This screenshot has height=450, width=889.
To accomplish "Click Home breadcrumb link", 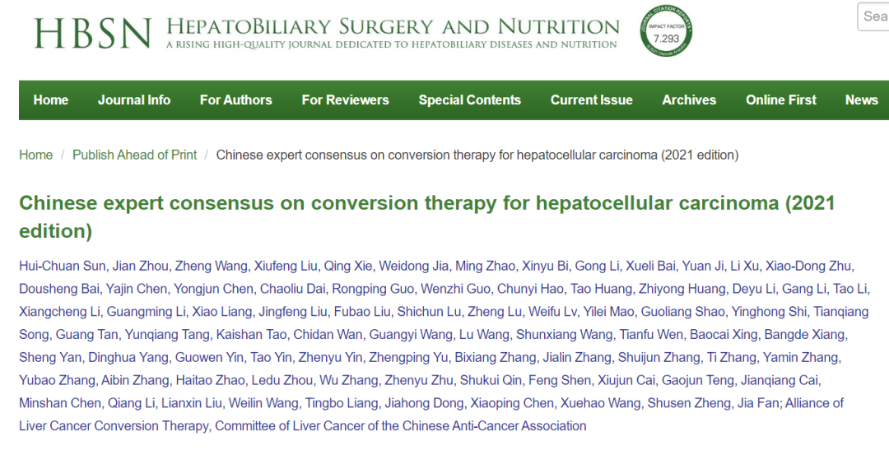I will click(36, 155).
